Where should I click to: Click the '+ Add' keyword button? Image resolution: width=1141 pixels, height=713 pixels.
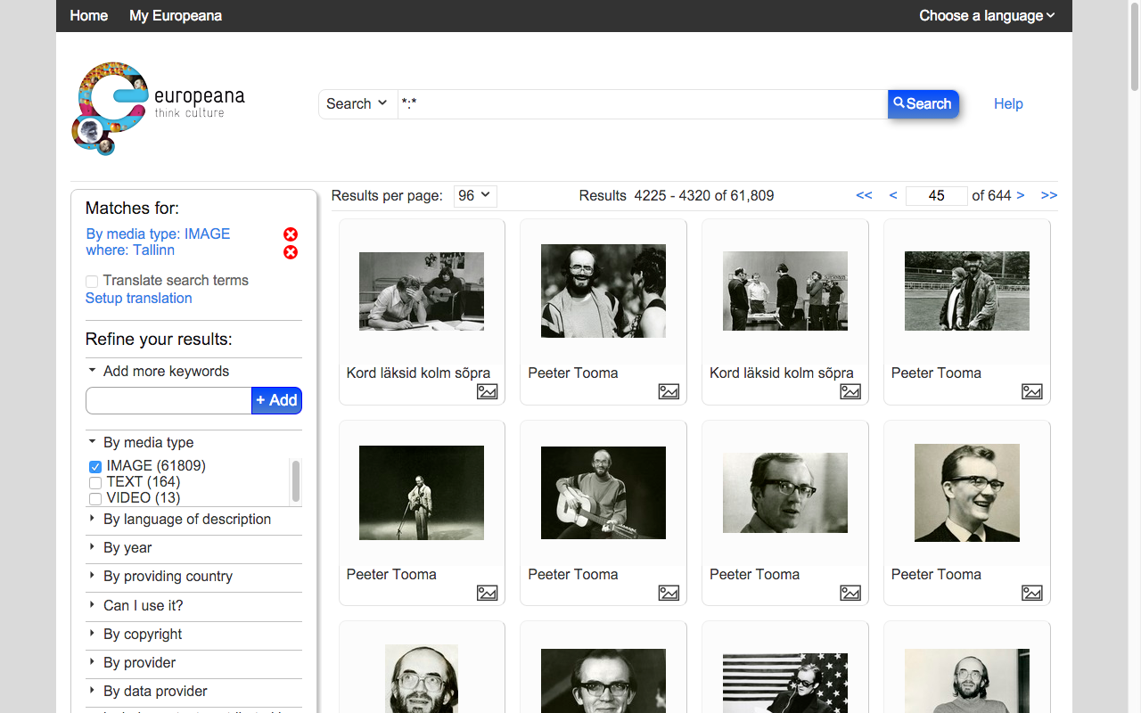point(276,401)
